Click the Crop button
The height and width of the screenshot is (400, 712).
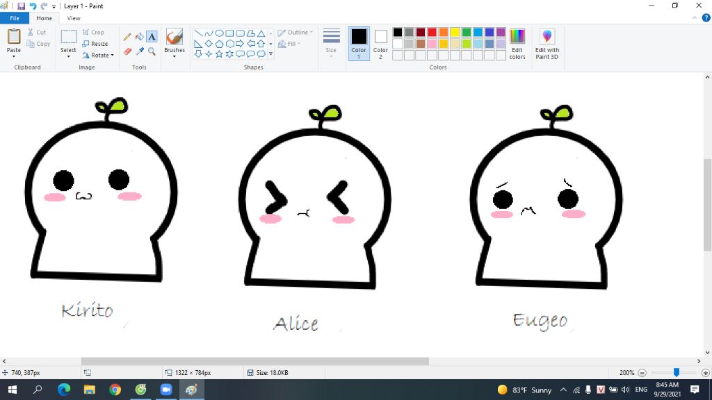[93, 32]
